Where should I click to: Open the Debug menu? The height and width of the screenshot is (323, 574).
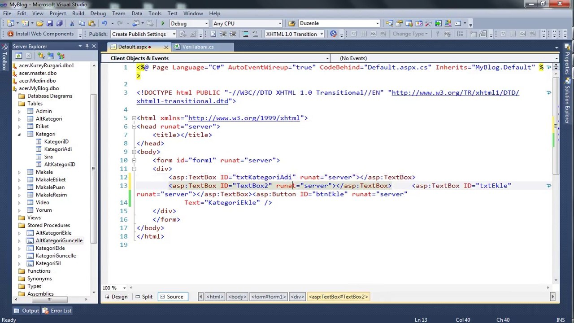[98, 13]
